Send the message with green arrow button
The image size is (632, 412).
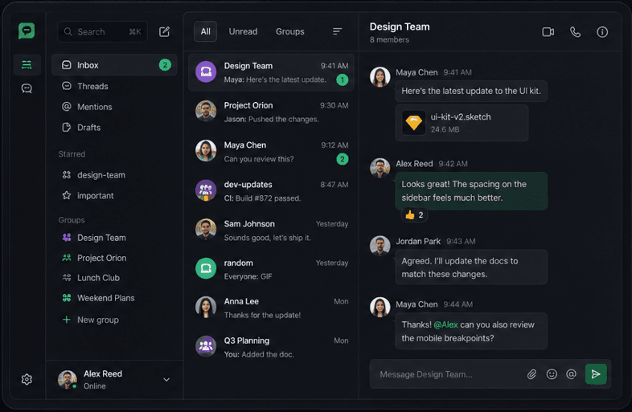596,374
